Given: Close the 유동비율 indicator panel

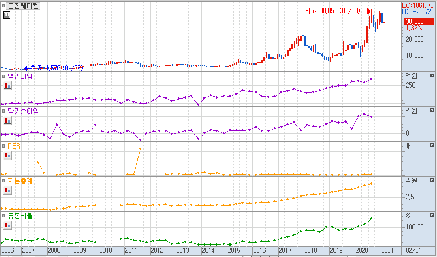Looking at the screenshot, I should tap(432, 215).
